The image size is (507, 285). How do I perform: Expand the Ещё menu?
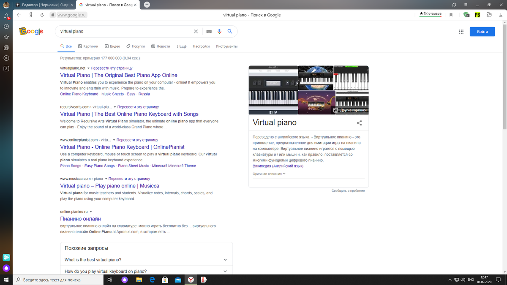click(x=182, y=46)
